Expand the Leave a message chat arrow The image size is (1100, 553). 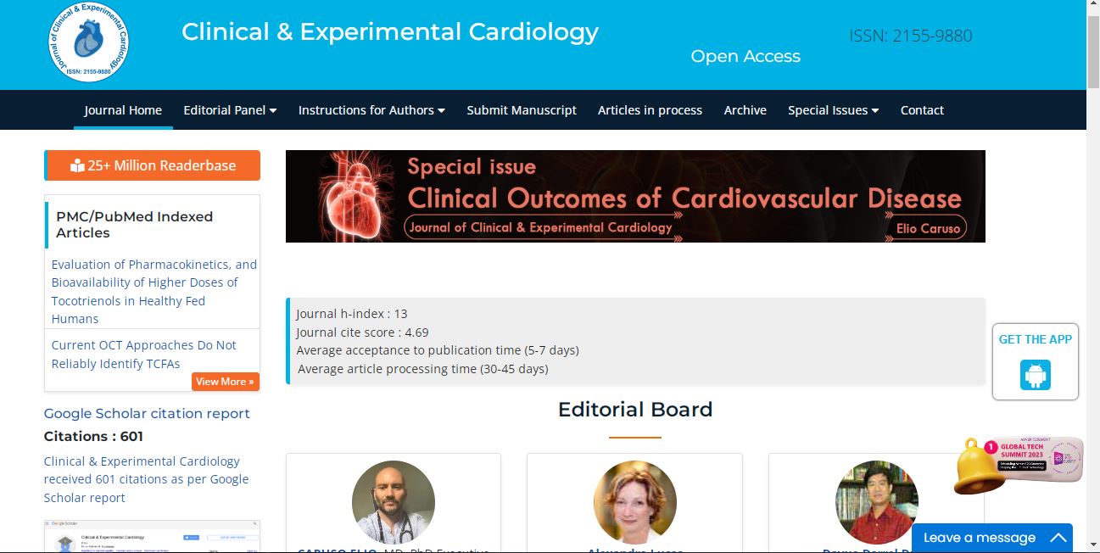(1058, 538)
